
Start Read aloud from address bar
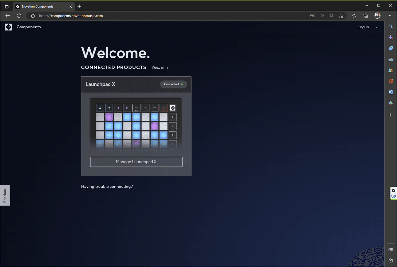[x=322, y=16]
